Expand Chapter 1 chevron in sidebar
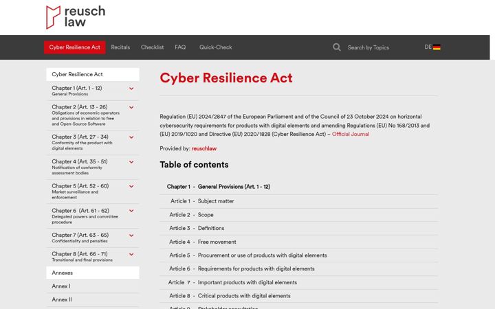495x309 pixels. tap(131, 89)
